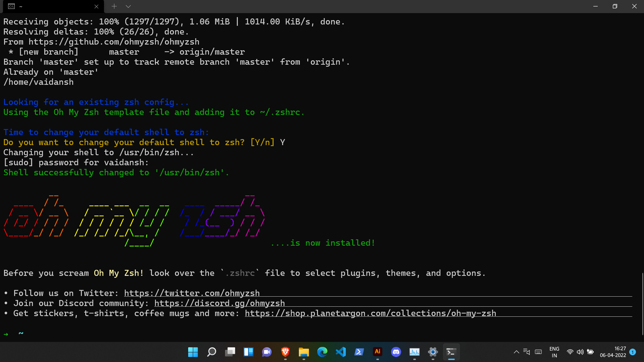Image resolution: width=644 pixels, height=362 pixels.
Task: Launch Brave browser from the taskbar
Action: pyautogui.click(x=285, y=352)
